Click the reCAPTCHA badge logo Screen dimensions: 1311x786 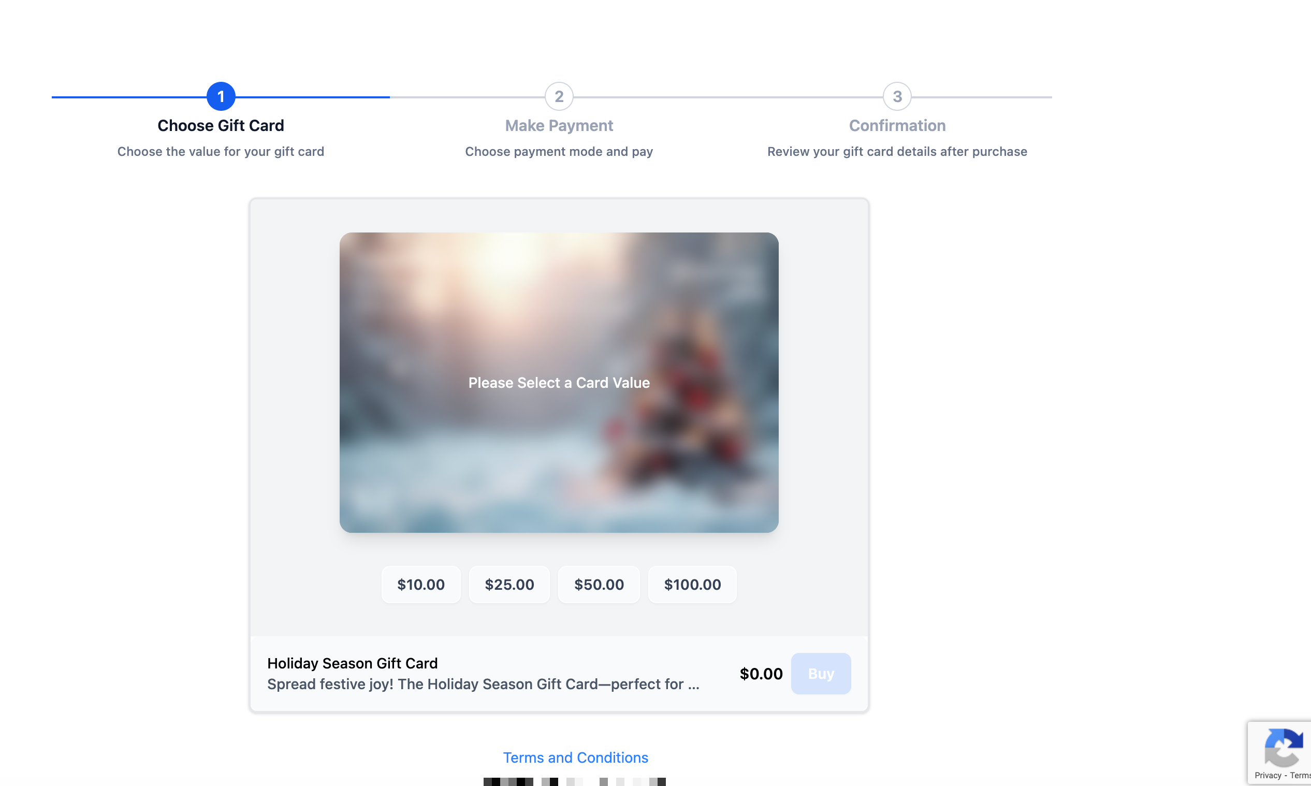point(1284,748)
